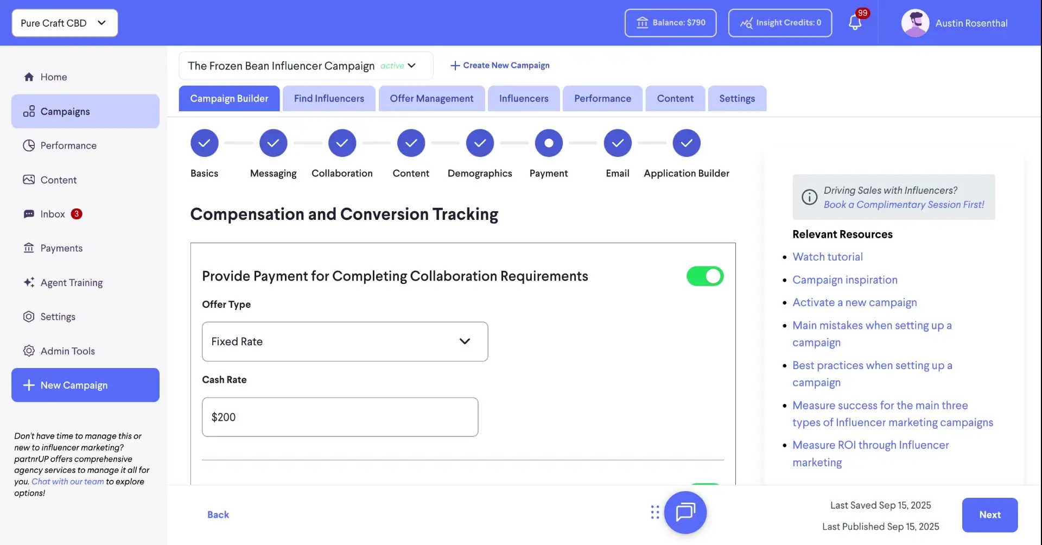The width and height of the screenshot is (1042, 545).
Task: Expand the Pure Craft CBD workspace selector
Action: point(64,23)
